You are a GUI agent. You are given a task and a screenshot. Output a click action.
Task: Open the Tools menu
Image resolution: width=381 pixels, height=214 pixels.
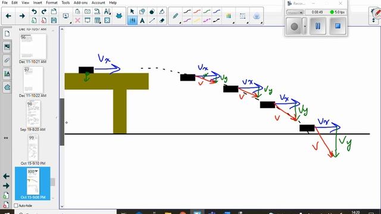pyautogui.click(x=65, y=2)
